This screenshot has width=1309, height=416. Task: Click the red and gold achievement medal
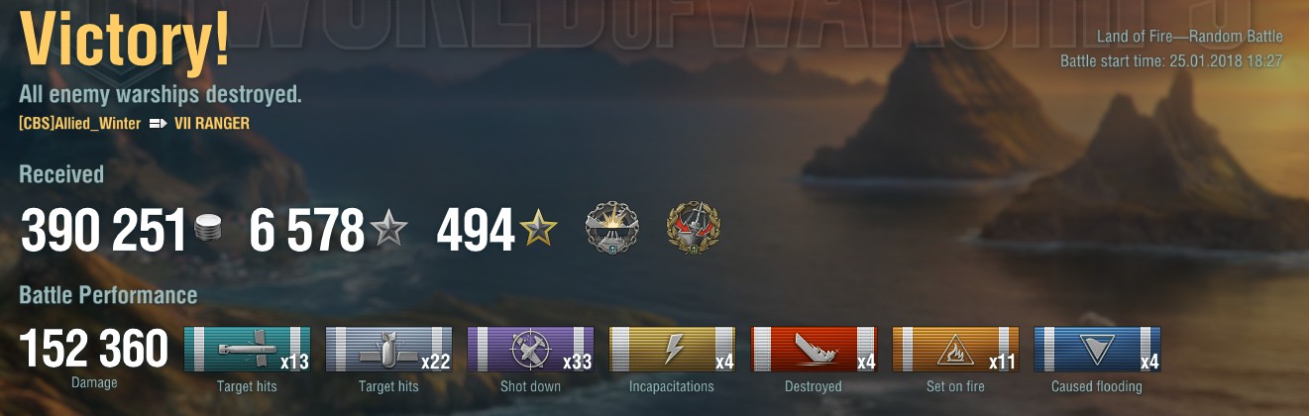[x=694, y=228]
